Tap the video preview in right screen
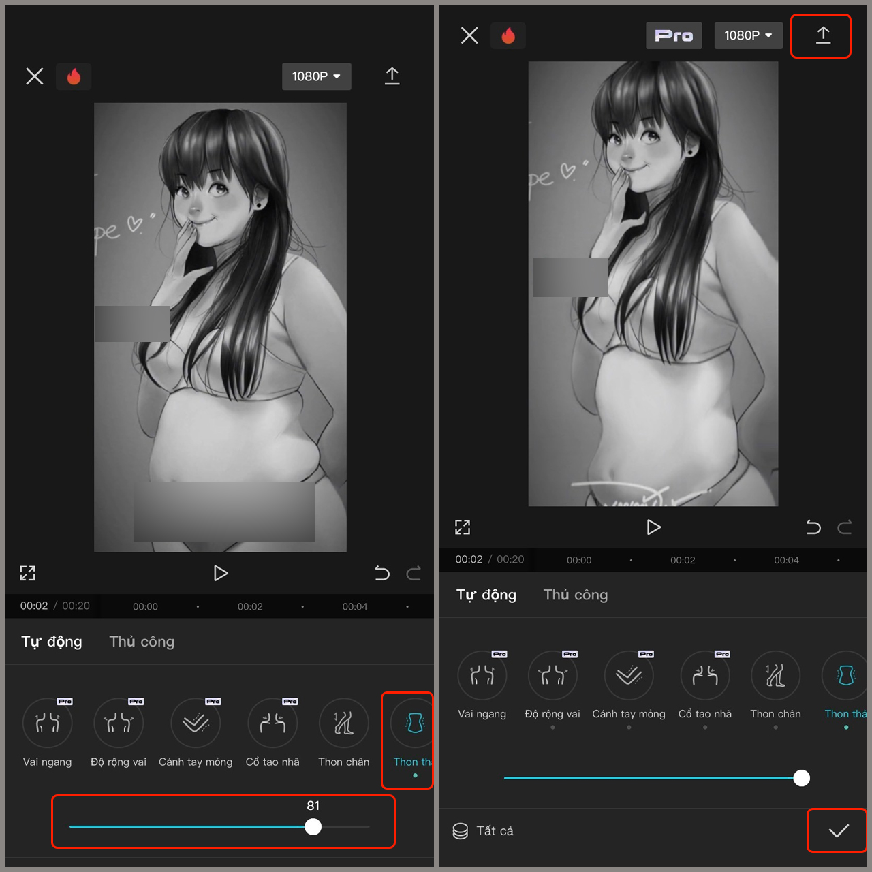The height and width of the screenshot is (872, 872). (653, 284)
